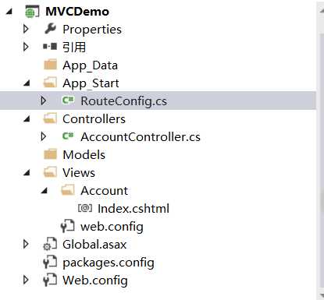Click the App_Data folder icon
The image size is (324, 300).
click(x=50, y=65)
